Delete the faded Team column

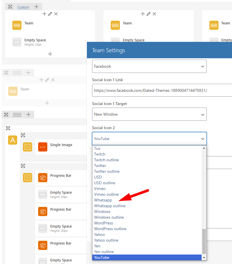tap(53, 80)
